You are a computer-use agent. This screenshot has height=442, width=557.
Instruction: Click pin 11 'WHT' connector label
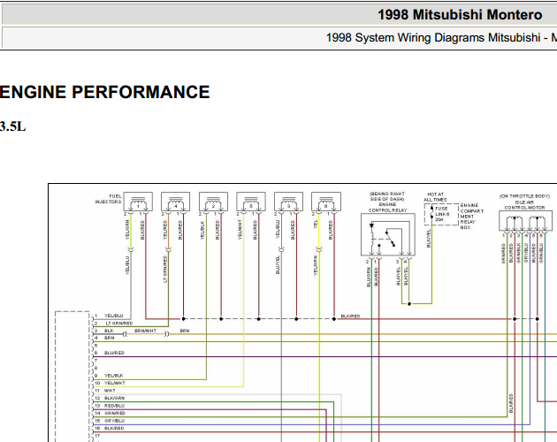tap(110, 391)
